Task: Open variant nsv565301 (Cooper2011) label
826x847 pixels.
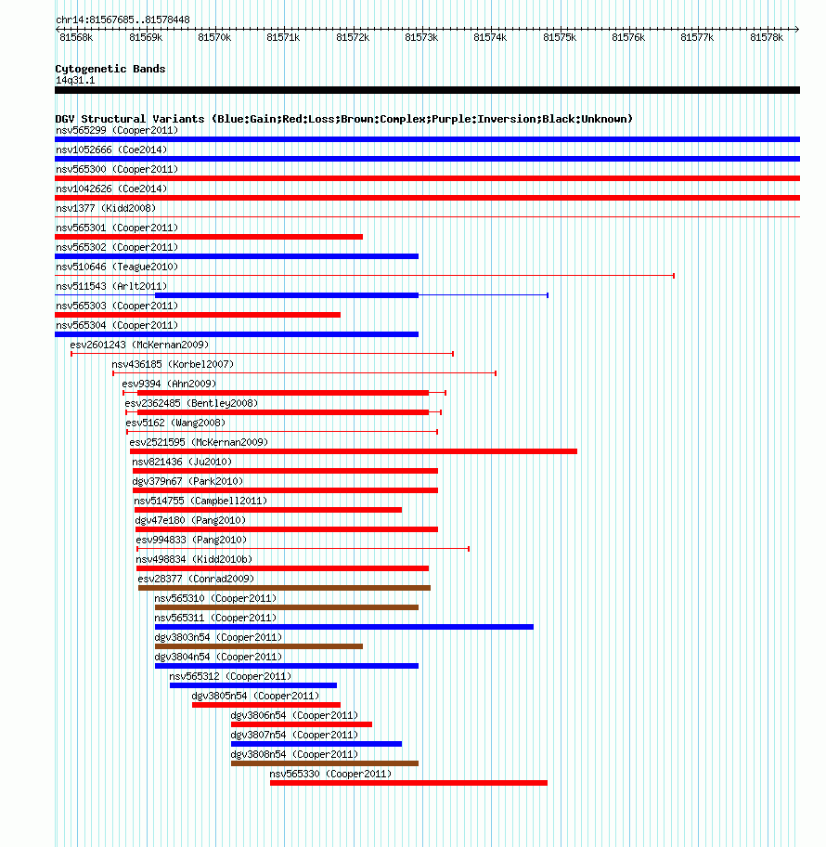Action: [117, 228]
